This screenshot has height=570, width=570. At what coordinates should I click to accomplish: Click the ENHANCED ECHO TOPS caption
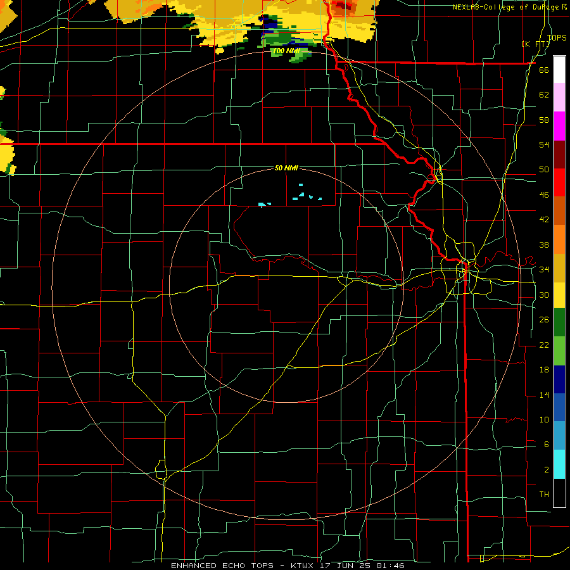[222, 566]
